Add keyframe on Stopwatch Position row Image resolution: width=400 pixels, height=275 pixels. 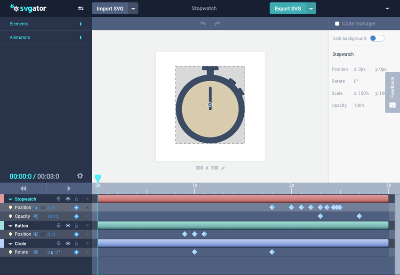[x=76, y=207]
